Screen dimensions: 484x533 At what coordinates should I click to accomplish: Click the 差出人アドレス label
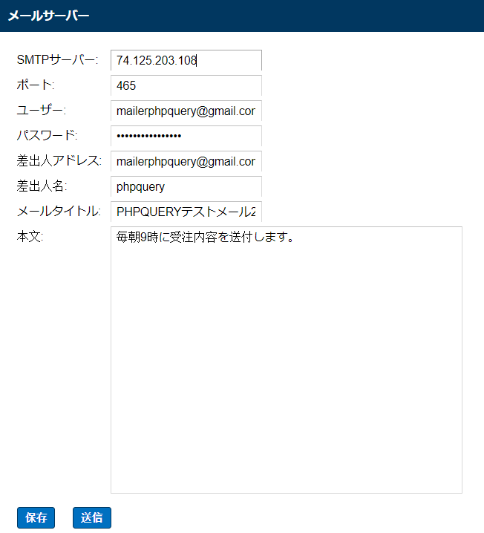pyautogui.click(x=59, y=160)
